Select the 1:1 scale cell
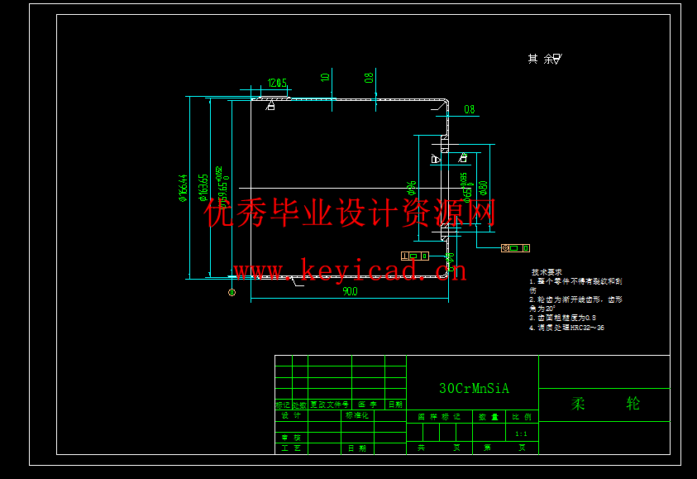The width and height of the screenshot is (697, 479). pos(521,433)
